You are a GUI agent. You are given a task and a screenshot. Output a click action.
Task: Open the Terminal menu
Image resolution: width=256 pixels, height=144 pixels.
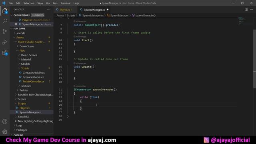[66, 3]
